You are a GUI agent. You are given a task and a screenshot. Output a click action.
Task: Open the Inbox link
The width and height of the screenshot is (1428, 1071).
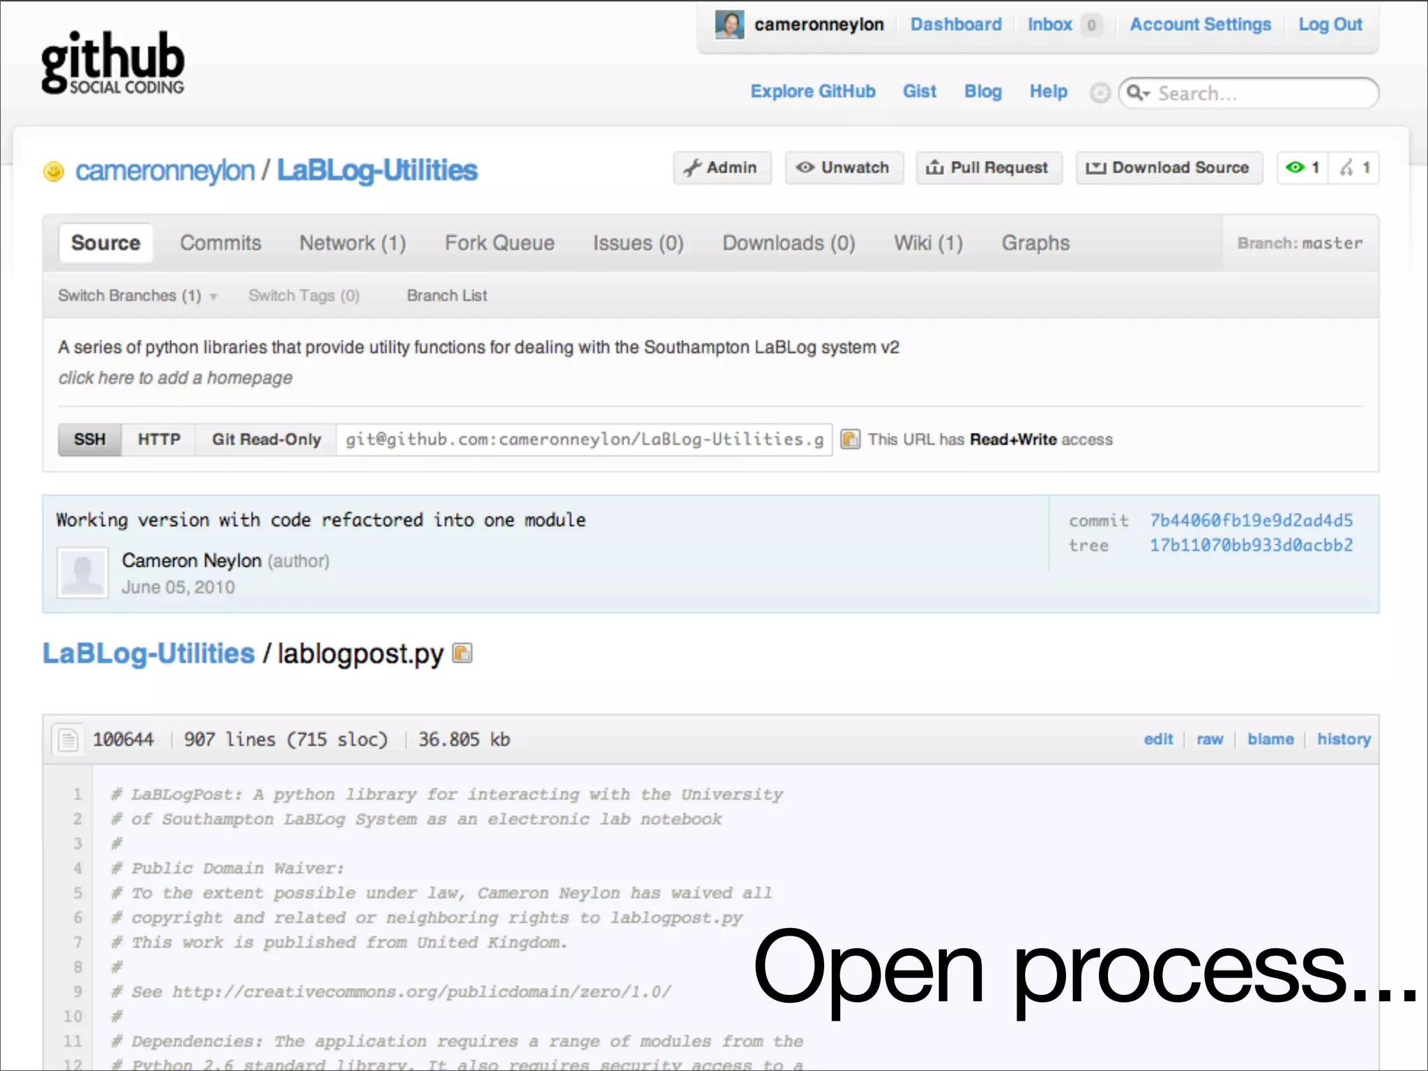coord(1050,25)
